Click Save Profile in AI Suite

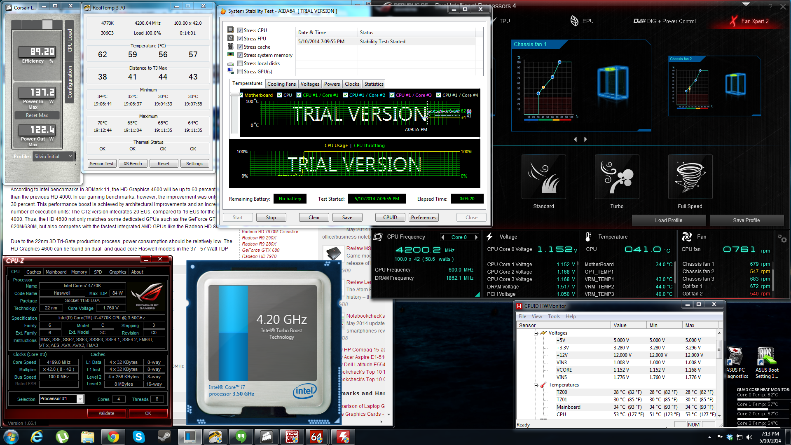746,220
